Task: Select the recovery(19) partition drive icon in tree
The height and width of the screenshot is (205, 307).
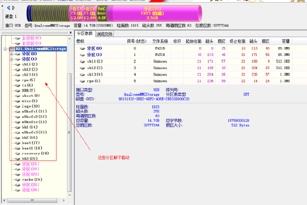Action: 18,154
